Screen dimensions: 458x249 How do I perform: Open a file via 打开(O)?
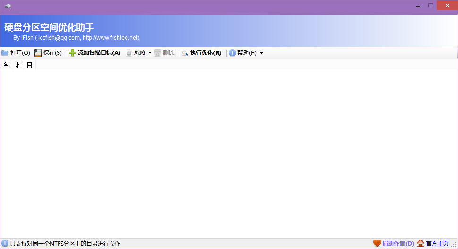[16, 53]
